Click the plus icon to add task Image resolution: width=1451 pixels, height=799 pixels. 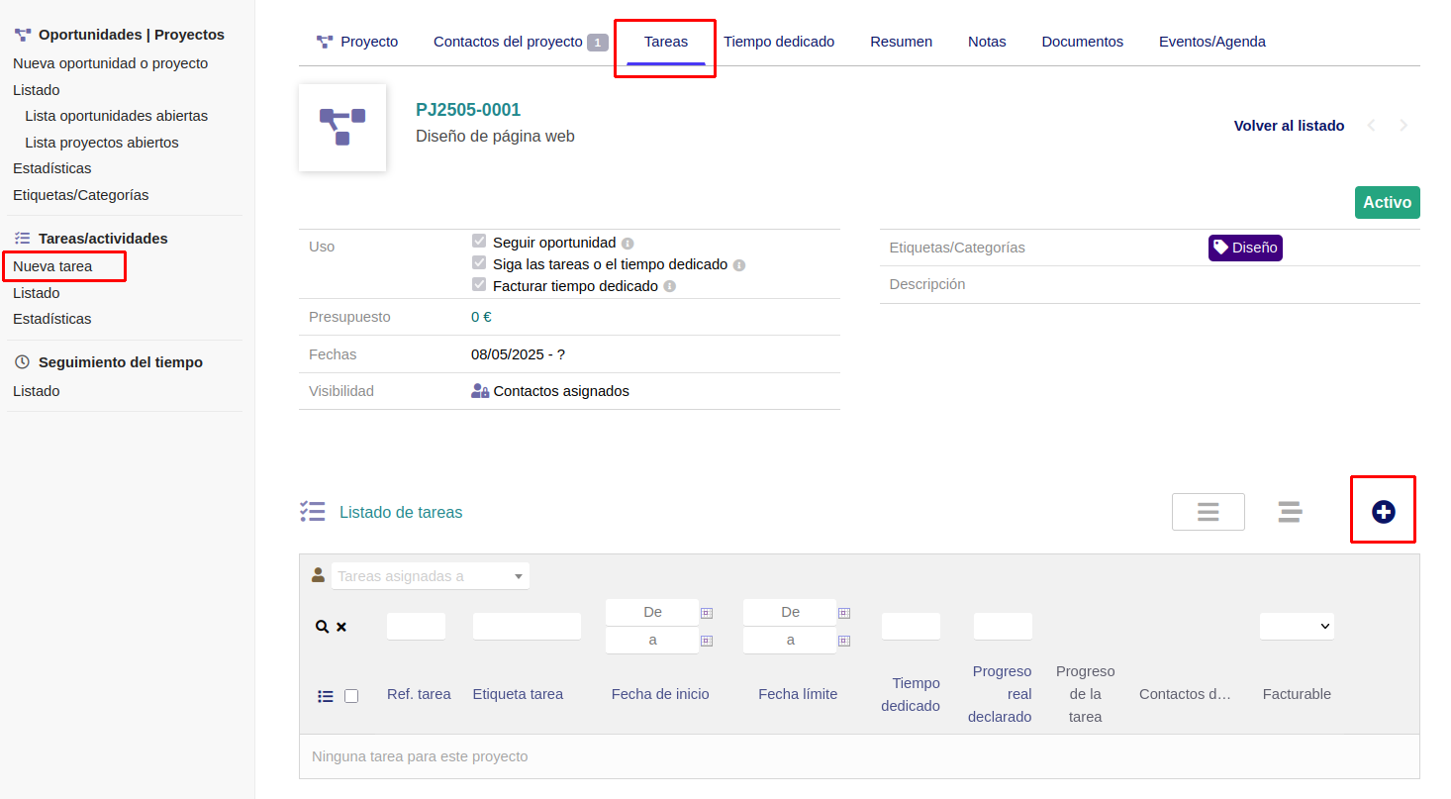(x=1383, y=511)
